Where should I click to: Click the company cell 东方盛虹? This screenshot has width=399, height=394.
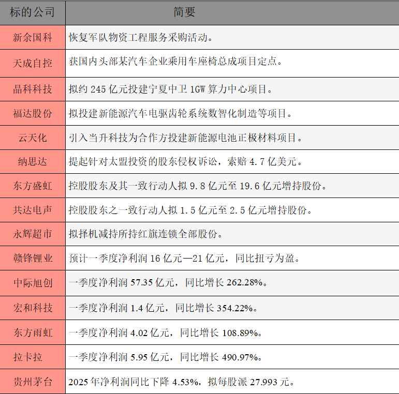point(33,186)
